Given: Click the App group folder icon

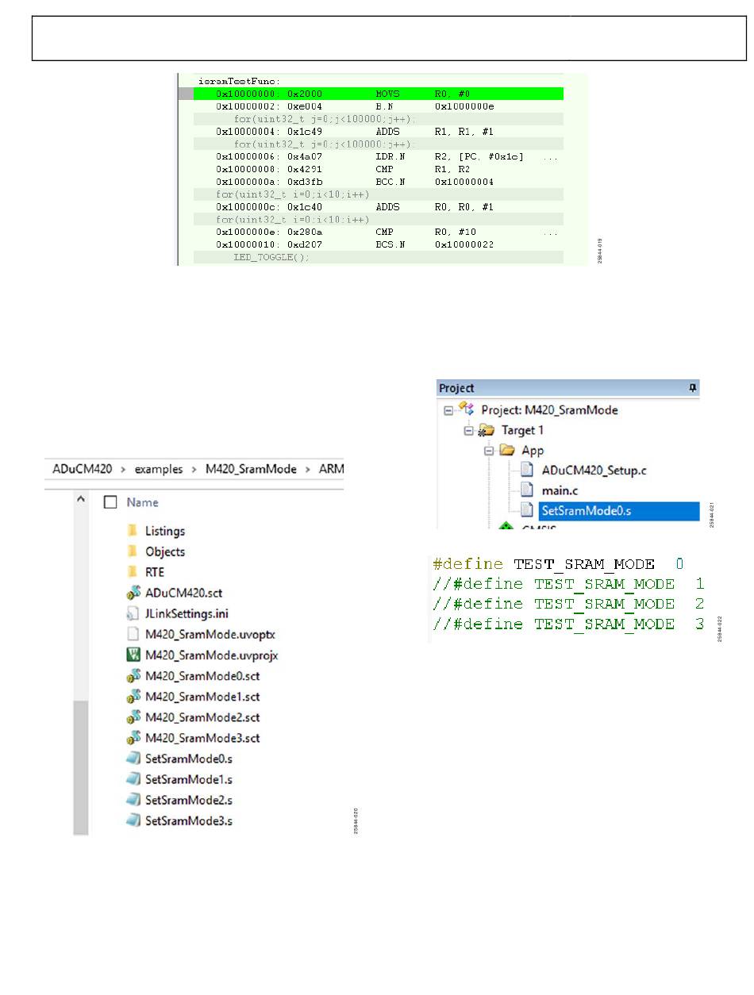Looking at the screenshot, I should click(x=508, y=450).
